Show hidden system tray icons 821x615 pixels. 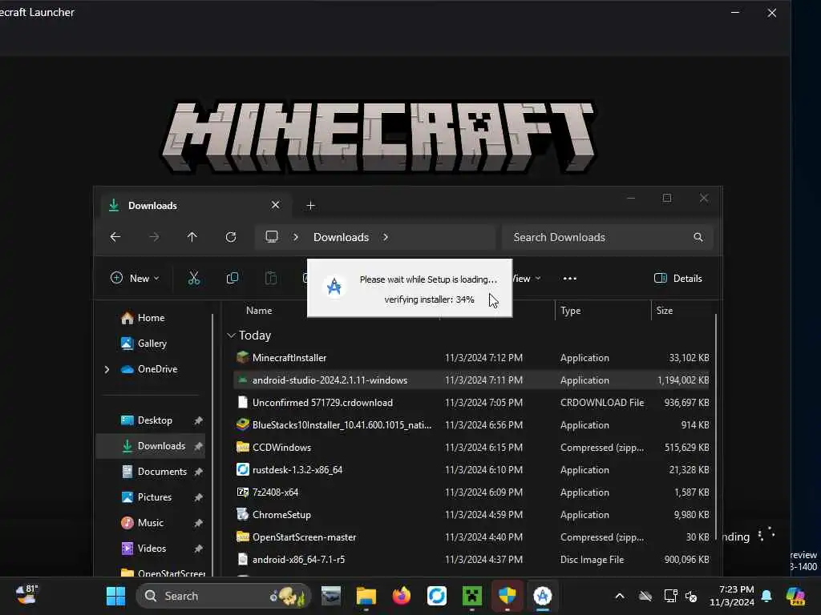(620, 596)
